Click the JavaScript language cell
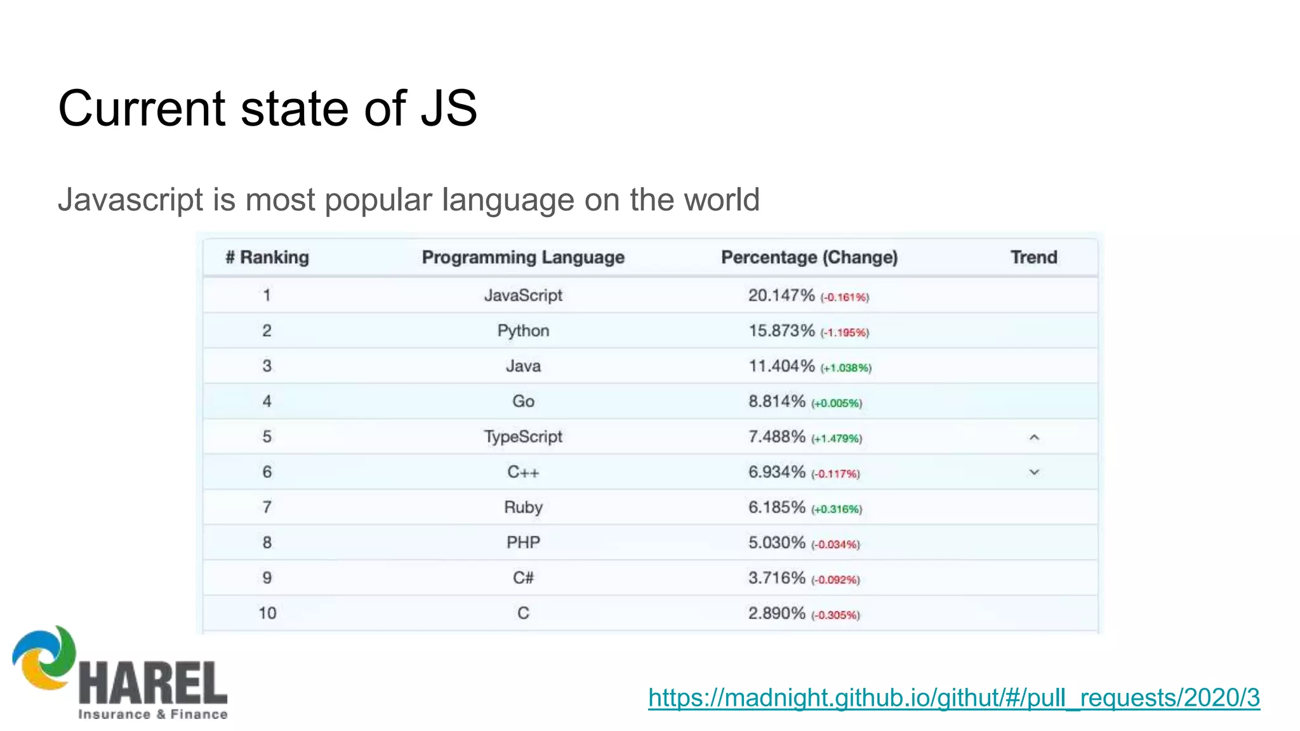Screen dimensions: 1300x731 (523, 295)
